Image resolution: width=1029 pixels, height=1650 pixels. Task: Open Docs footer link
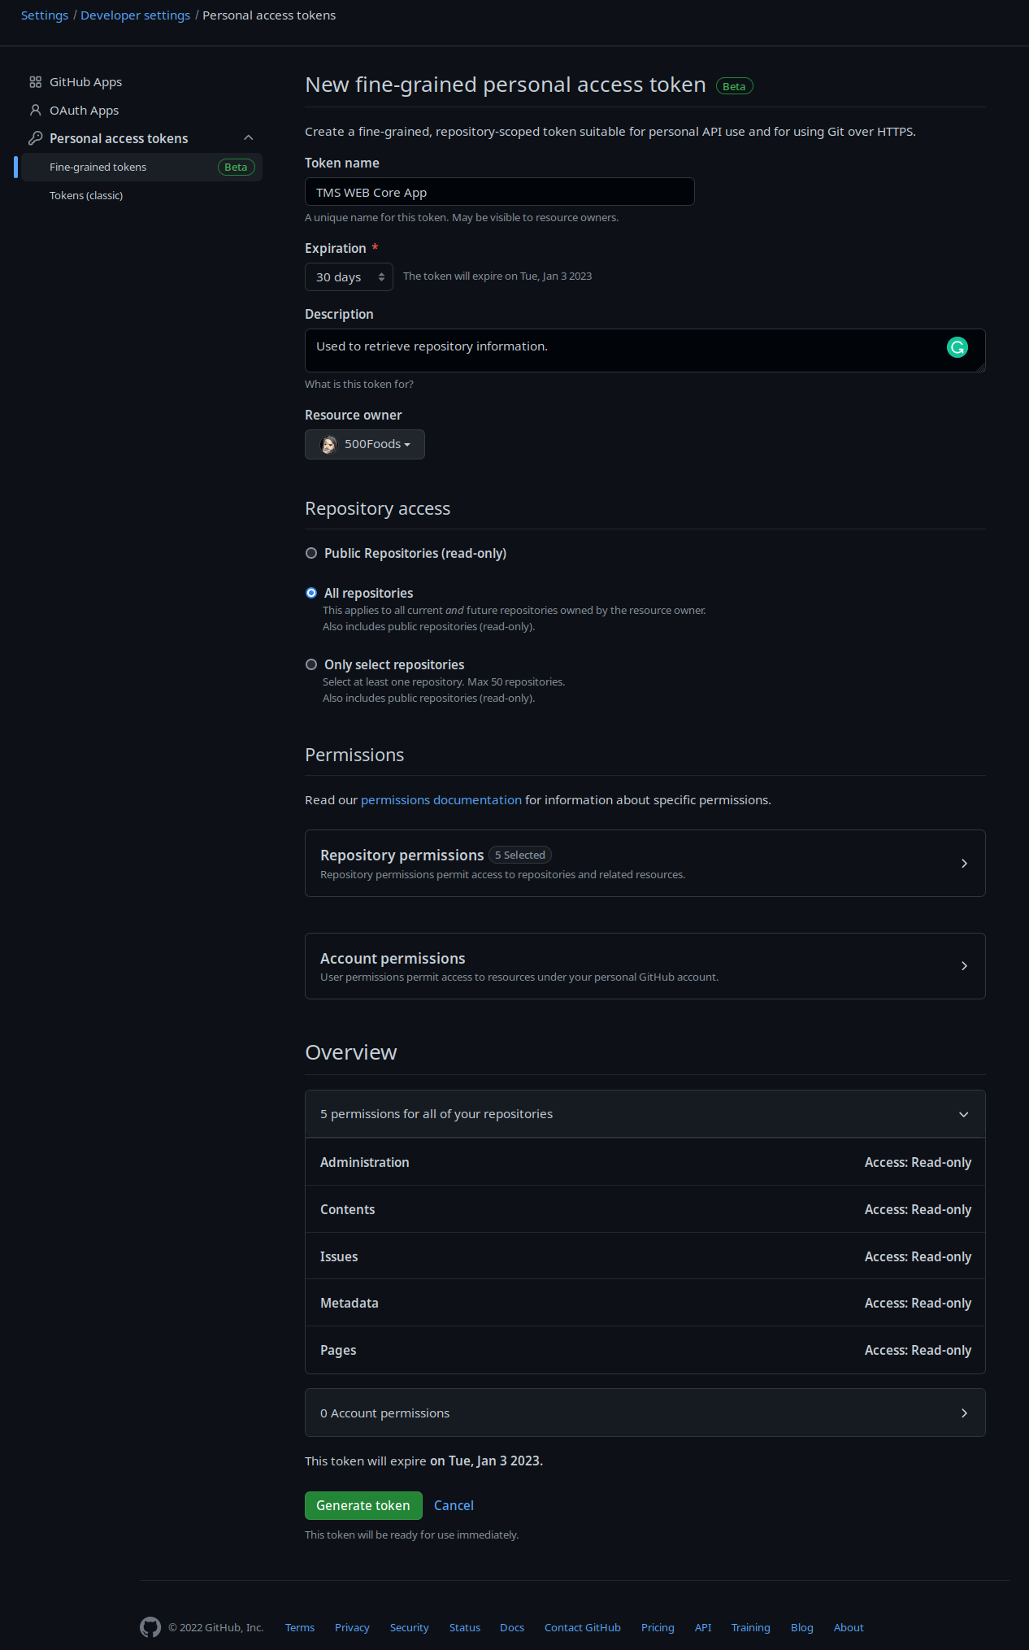512,1627
